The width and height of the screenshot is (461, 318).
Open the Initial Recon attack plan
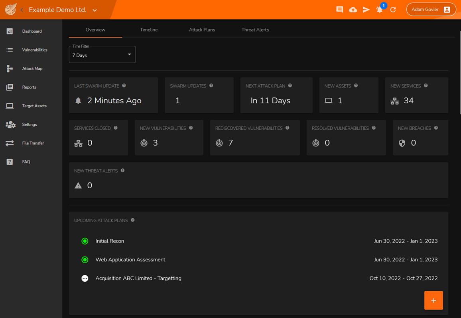pyautogui.click(x=258, y=241)
